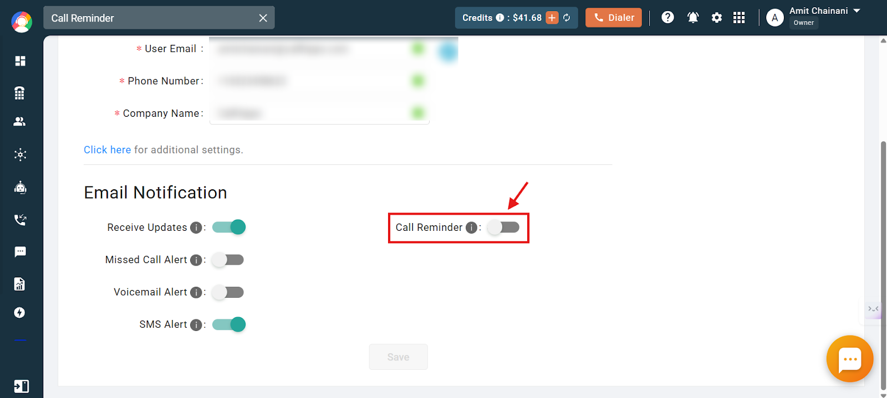Viewport: 887px width, 398px height.
Task: Disable the SMS Alert toggle
Action: [229, 324]
